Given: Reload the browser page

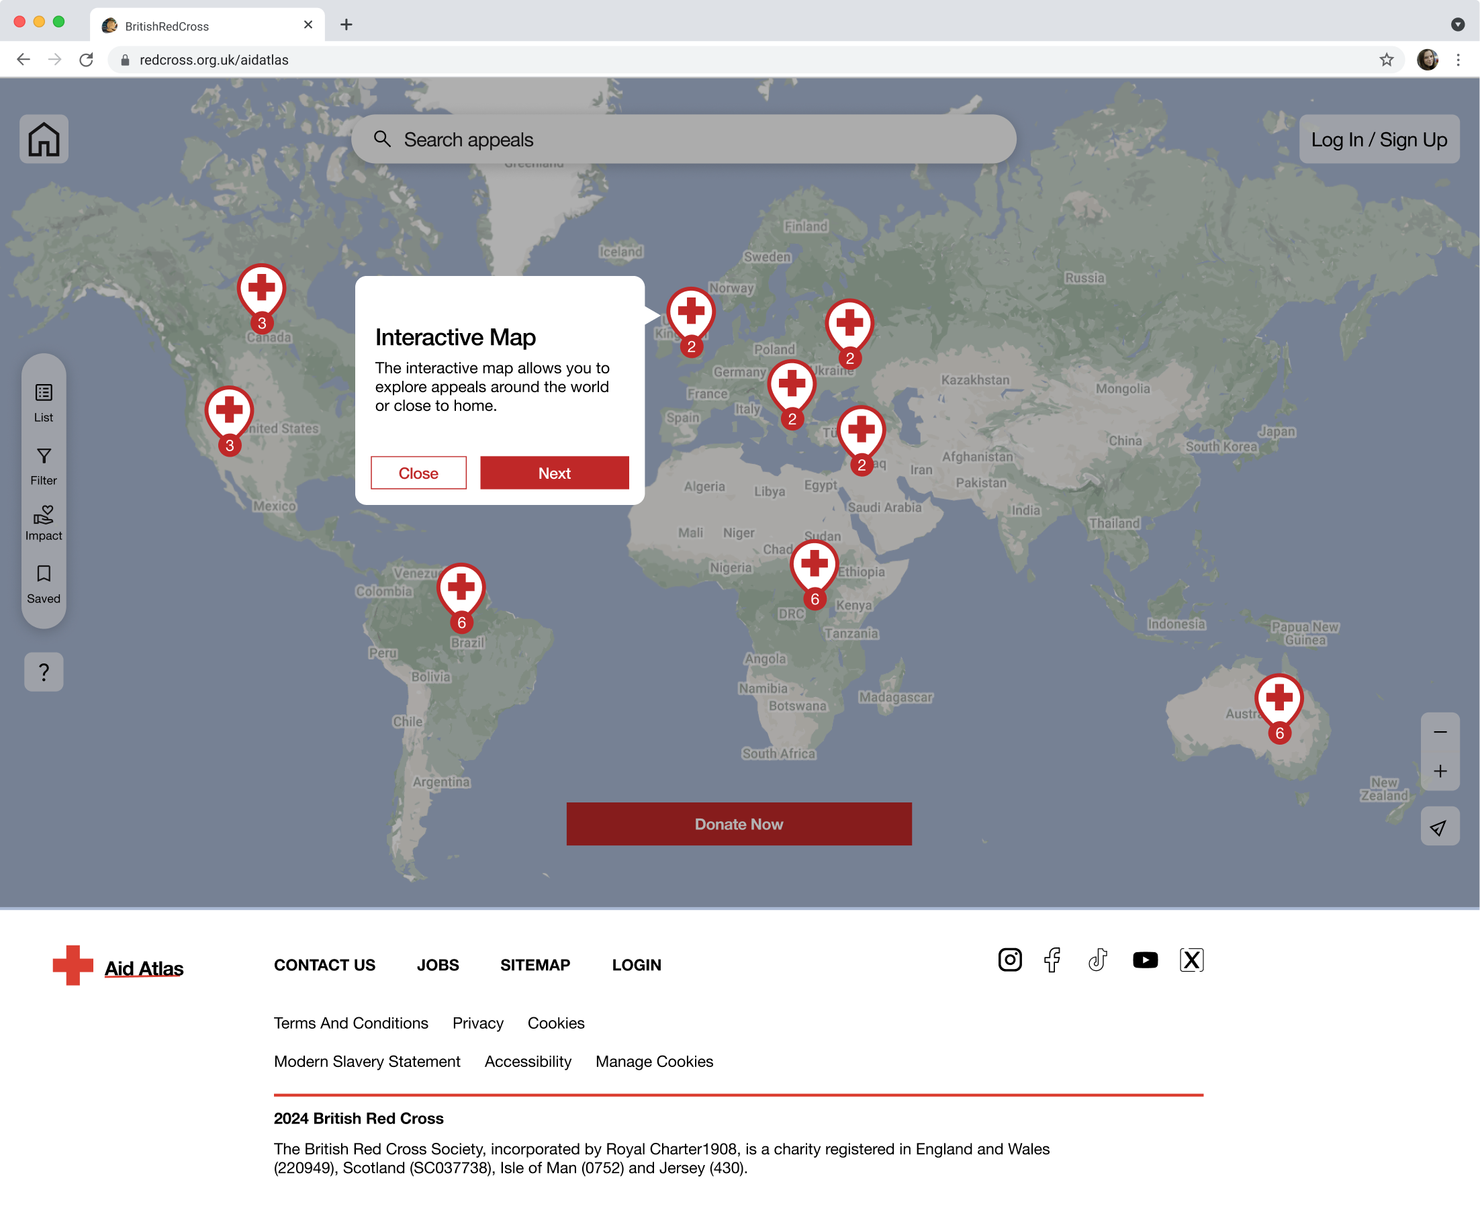Looking at the screenshot, I should 86,60.
